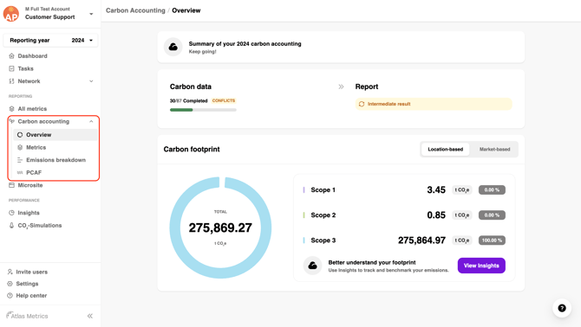Click the Emissions breakdown bars icon

20,160
